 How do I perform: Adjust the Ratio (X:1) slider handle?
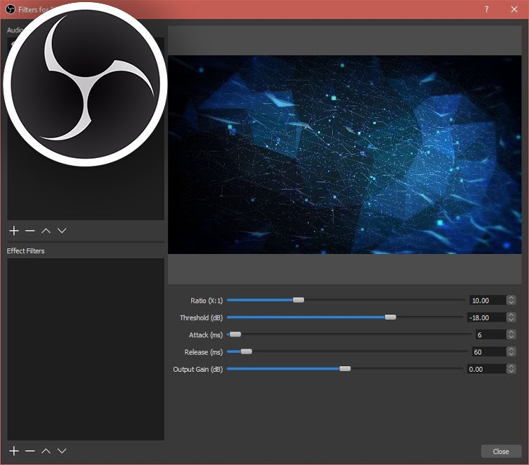tap(298, 300)
